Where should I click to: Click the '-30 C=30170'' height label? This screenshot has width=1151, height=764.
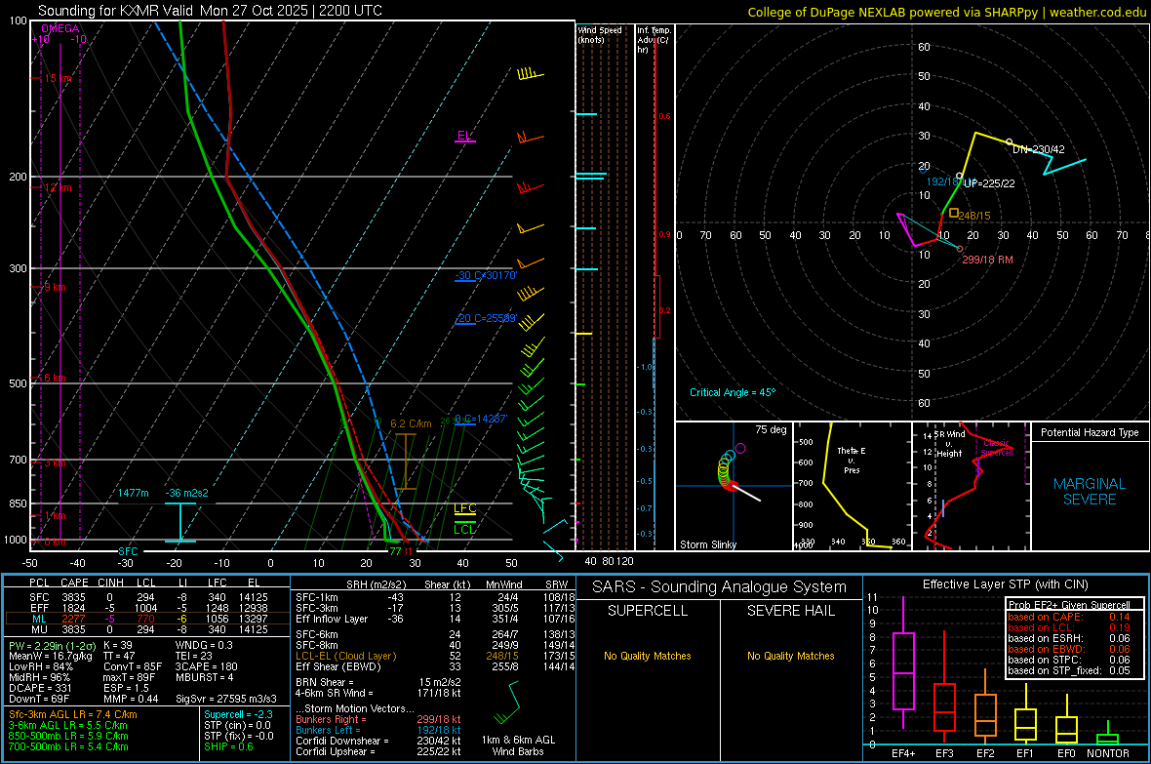(486, 275)
